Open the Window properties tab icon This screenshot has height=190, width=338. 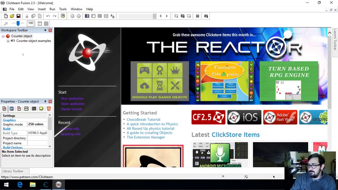tap(12, 109)
